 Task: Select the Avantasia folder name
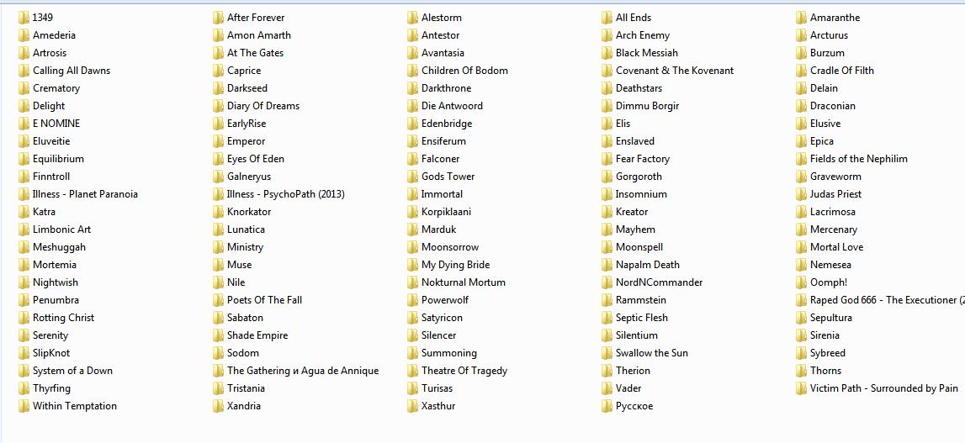pyautogui.click(x=443, y=53)
